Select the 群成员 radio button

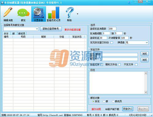[x=113, y=101]
